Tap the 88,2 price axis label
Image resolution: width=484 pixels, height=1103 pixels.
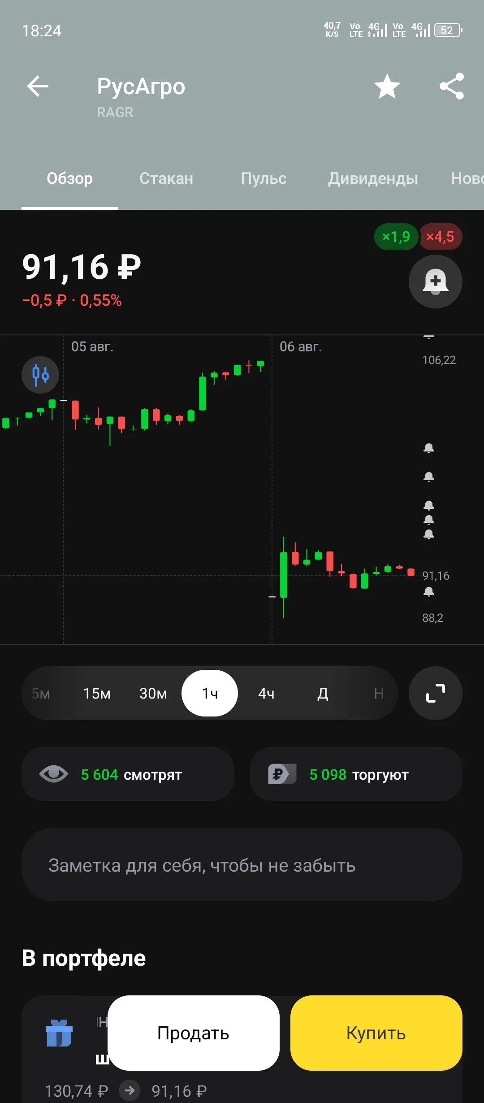click(432, 618)
